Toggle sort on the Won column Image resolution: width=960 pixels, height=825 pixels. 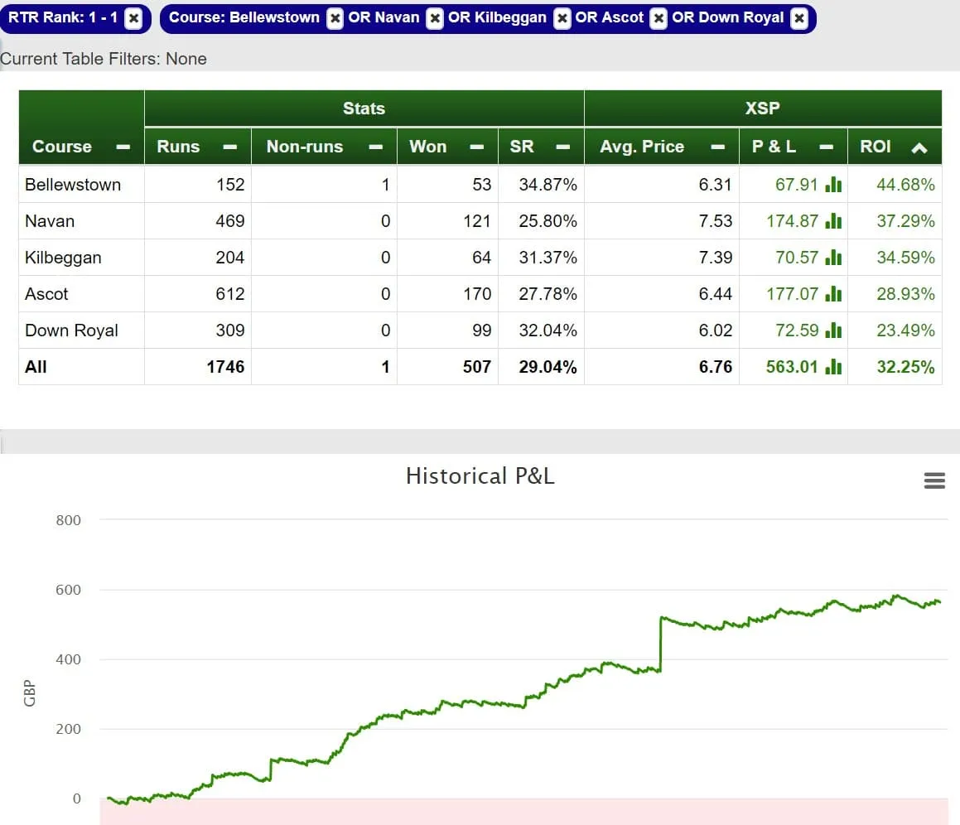pyautogui.click(x=477, y=147)
